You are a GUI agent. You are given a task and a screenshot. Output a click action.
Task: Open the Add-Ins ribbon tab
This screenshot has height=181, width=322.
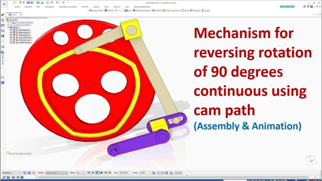117,7
